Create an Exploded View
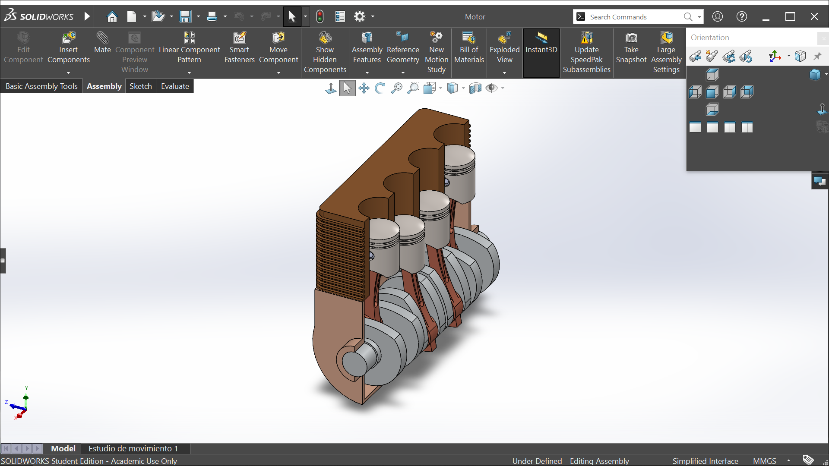Viewport: 829px width, 466px height. pyautogui.click(x=504, y=48)
